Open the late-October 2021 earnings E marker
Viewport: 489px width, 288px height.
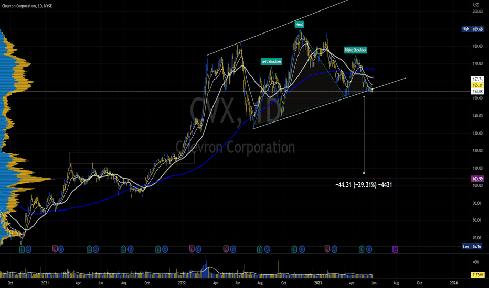click(158, 249)
